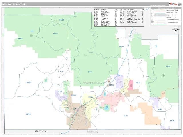Click the HURRICANE row in ZIP index
183x137 pixels.
(105, 15)
